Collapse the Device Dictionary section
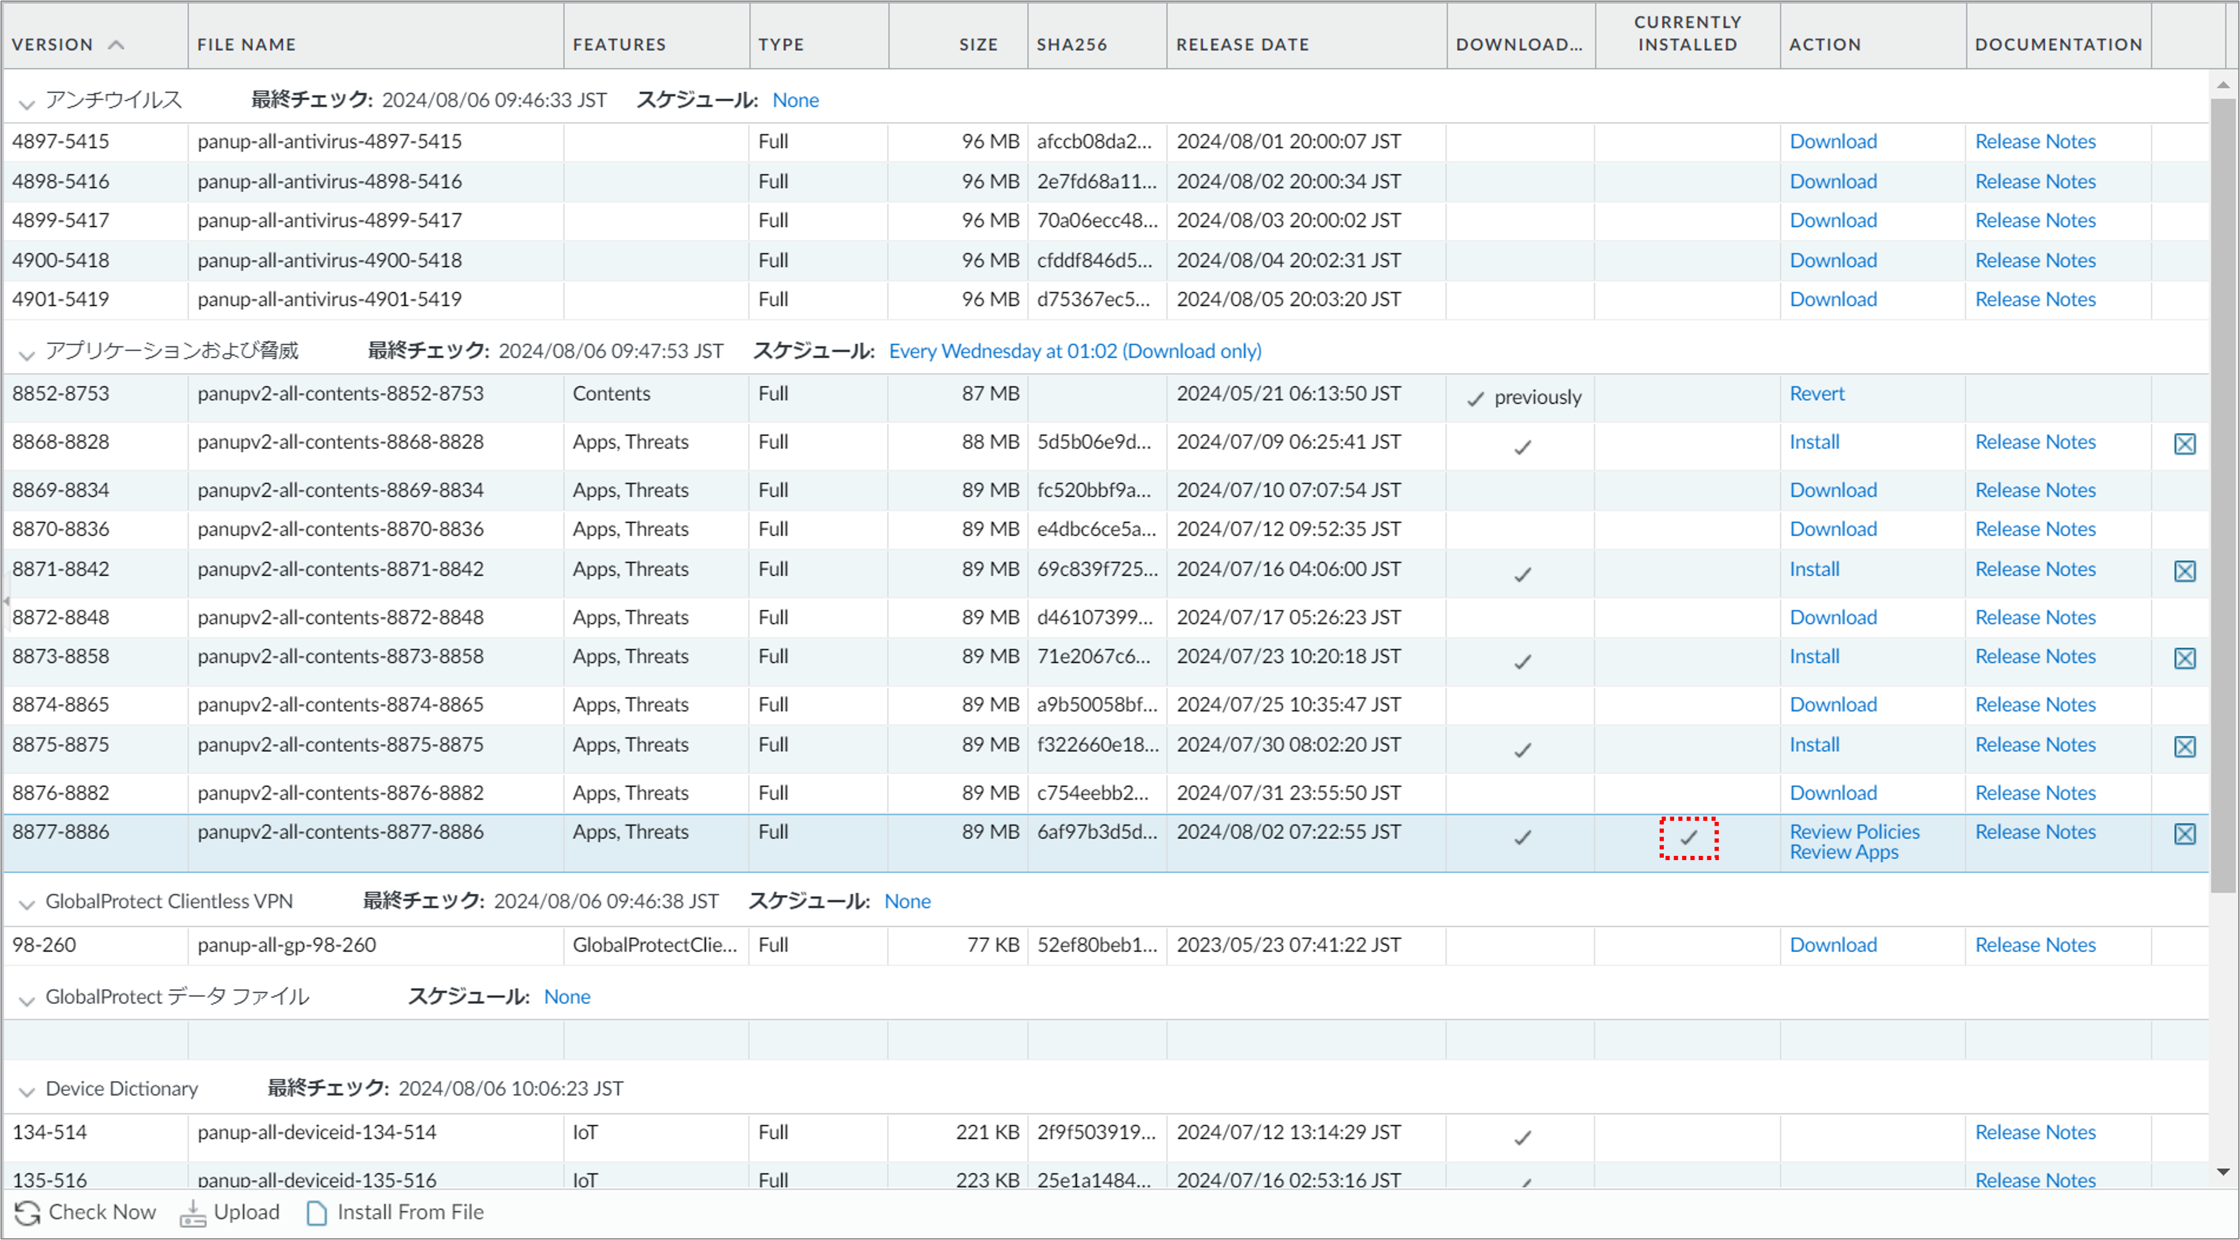Image resolution: width=2240 pixels, height=1240 pixels. pos(27,1092)
